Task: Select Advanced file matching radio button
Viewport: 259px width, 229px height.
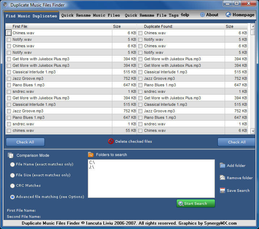Action: click(x=12, y=197)
